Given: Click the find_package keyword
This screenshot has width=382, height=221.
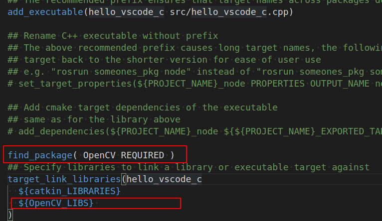Looking at the screenshot, I should tap(40, 155).
